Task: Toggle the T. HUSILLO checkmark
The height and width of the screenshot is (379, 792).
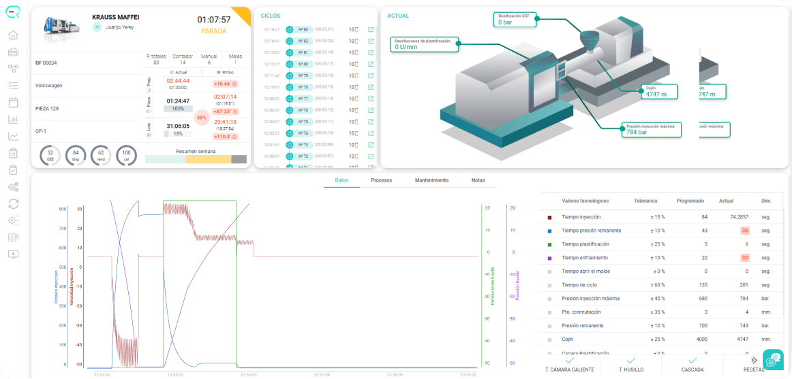Action: coord(631,361)
